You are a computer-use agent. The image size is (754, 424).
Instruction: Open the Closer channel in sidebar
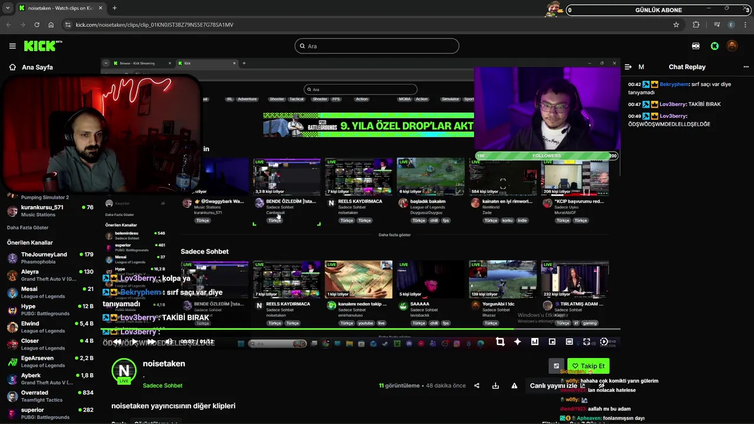(50, 344)
